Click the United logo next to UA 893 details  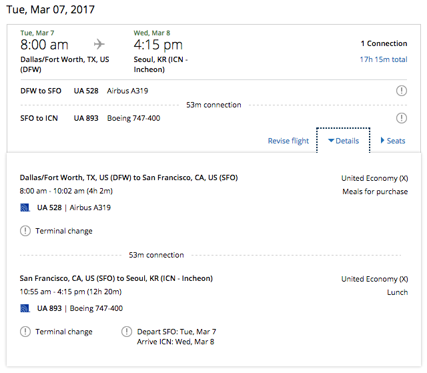[x=25, y=308]
